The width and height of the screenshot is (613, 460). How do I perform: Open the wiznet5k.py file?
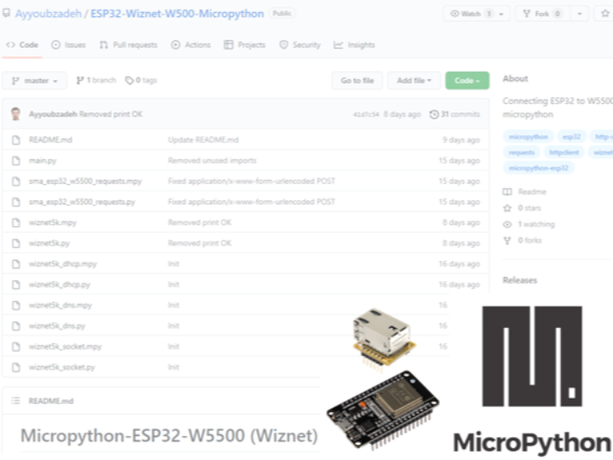tap(49, 244)
